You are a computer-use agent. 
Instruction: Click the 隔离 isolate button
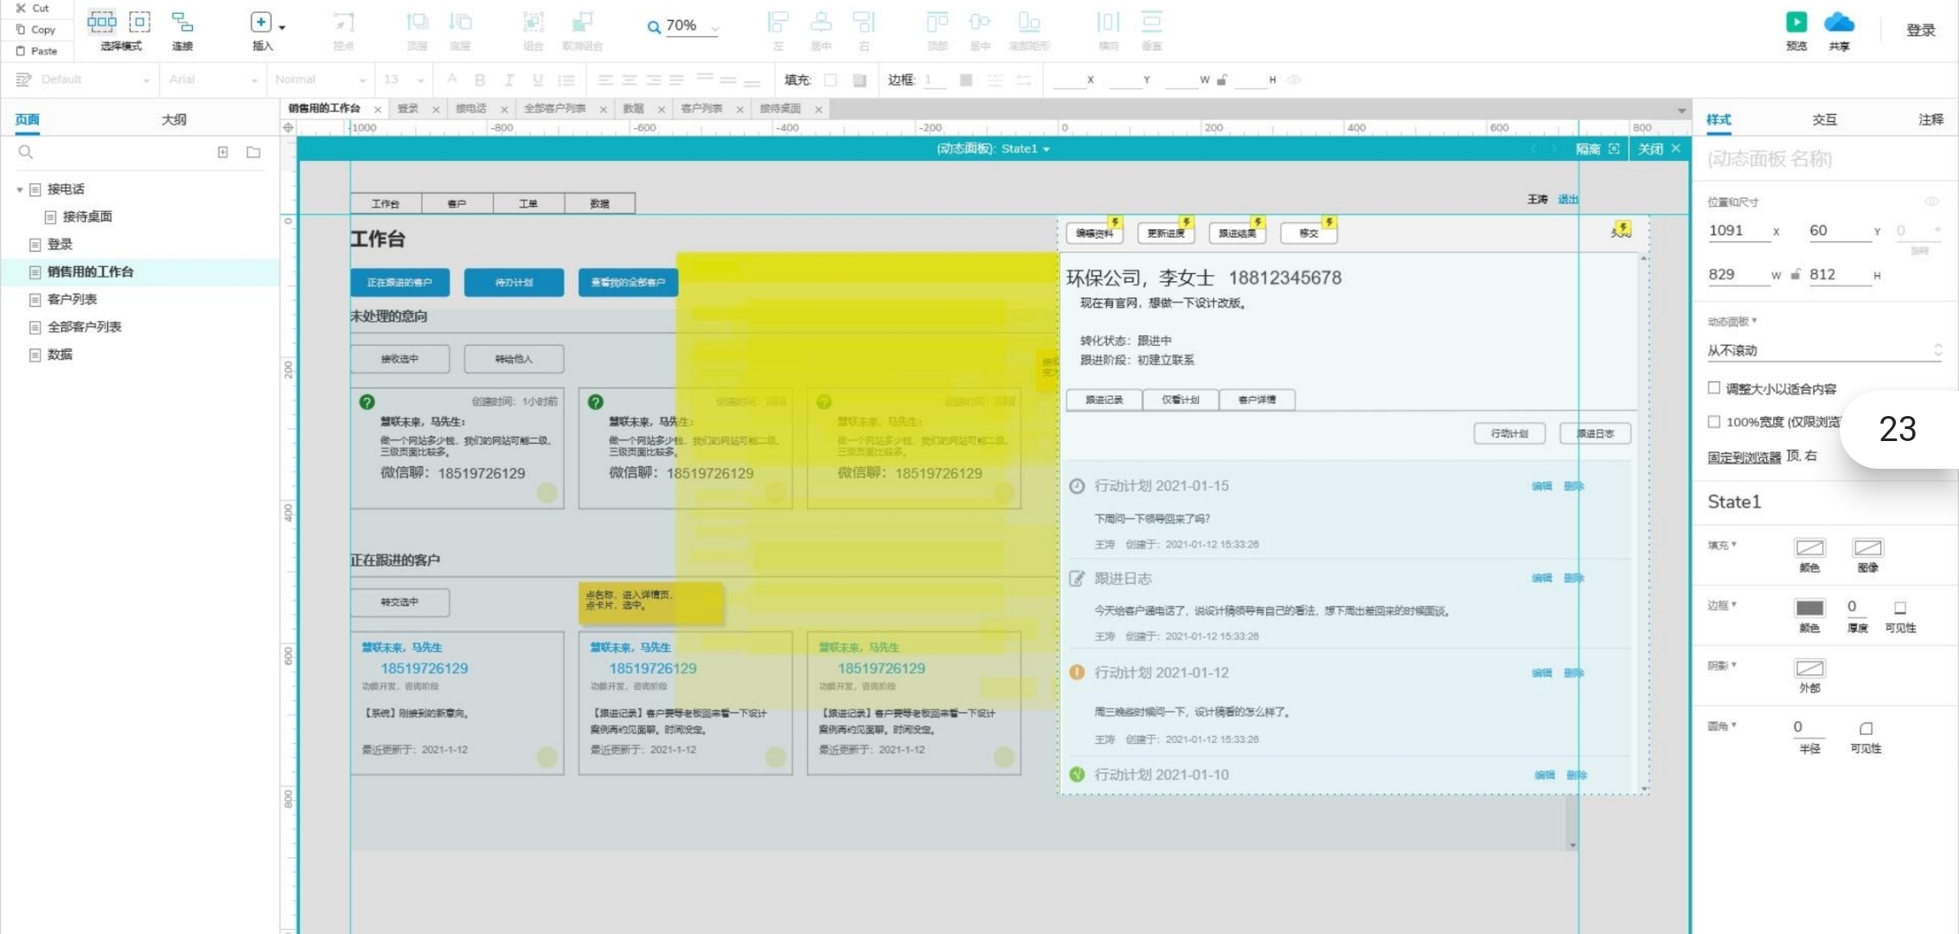(1597, 150)
